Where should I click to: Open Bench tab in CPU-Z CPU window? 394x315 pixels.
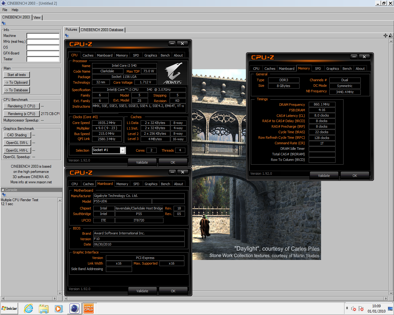coord(165,55)
